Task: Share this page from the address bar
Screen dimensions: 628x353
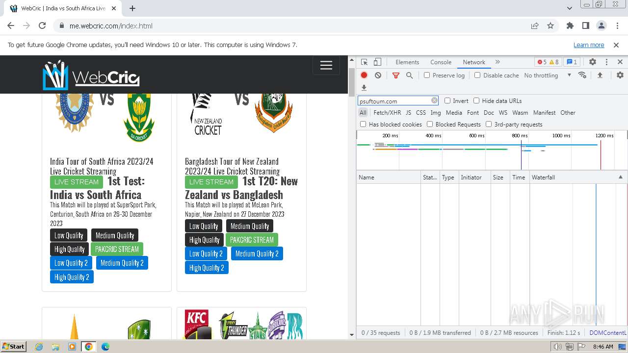Action: (535, 26)
